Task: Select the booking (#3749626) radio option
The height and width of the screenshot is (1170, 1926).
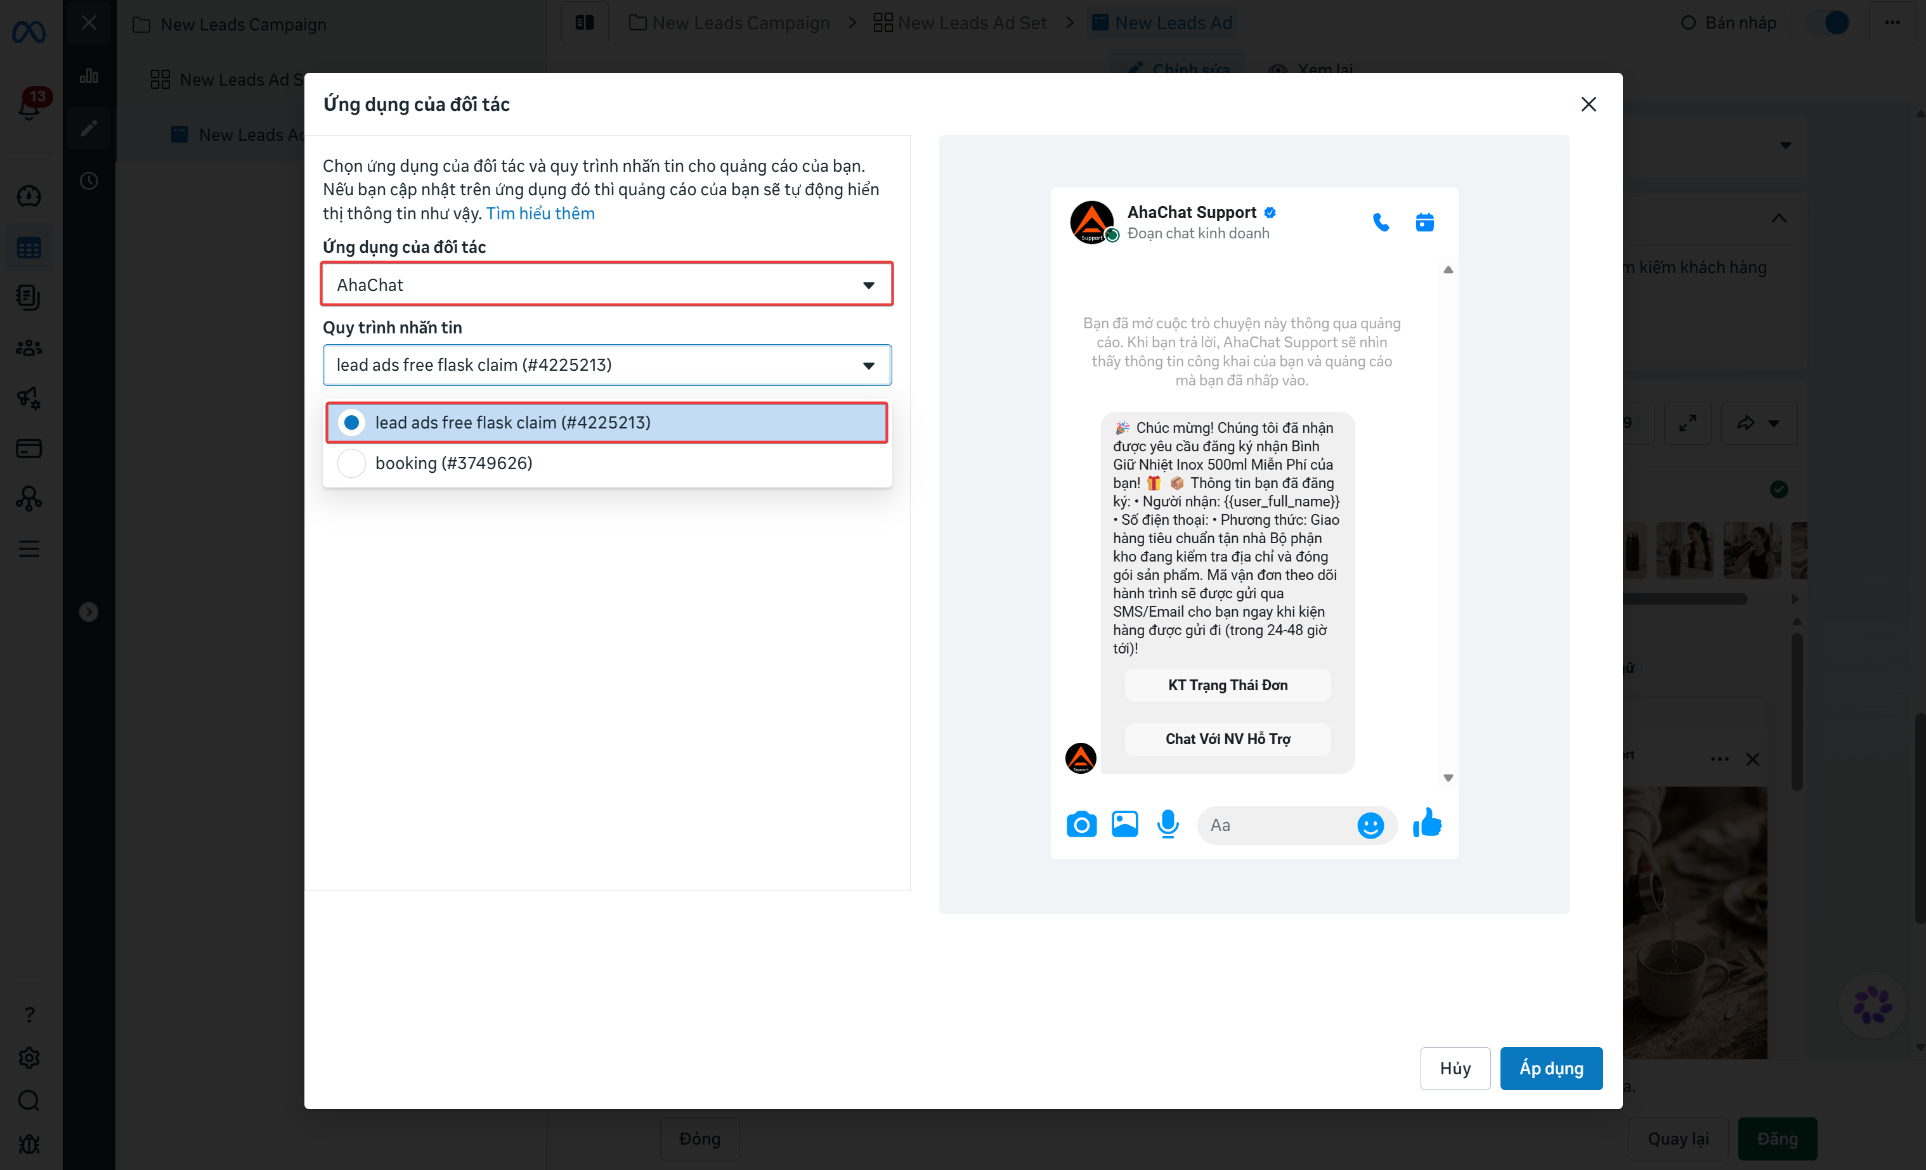Action: tap(352, 463)
